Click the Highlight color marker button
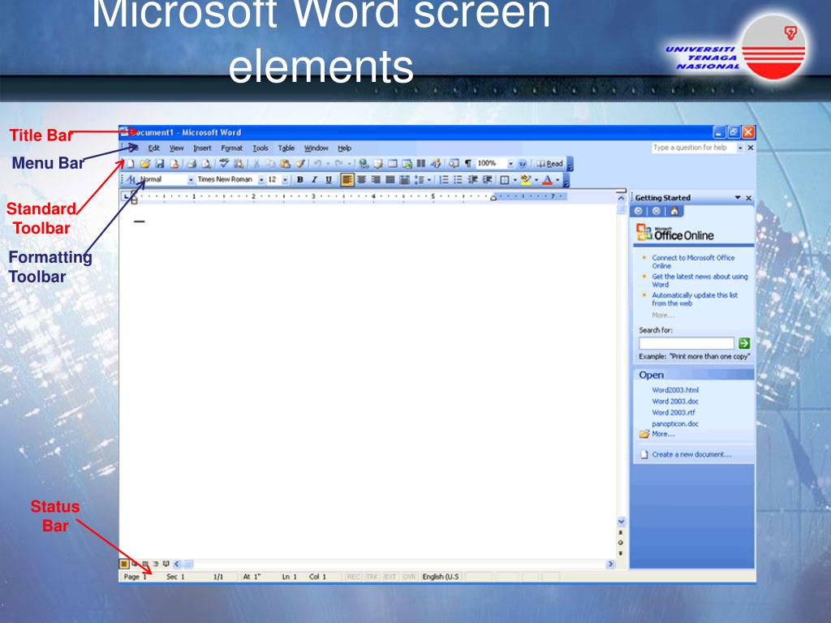The height and width of the screenshot is (623, 831). point(526,180)
